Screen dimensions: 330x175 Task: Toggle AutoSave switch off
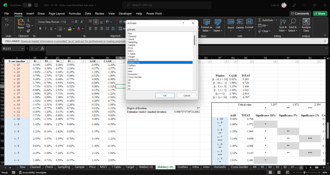pyautogui.click(x=27, y=5)
